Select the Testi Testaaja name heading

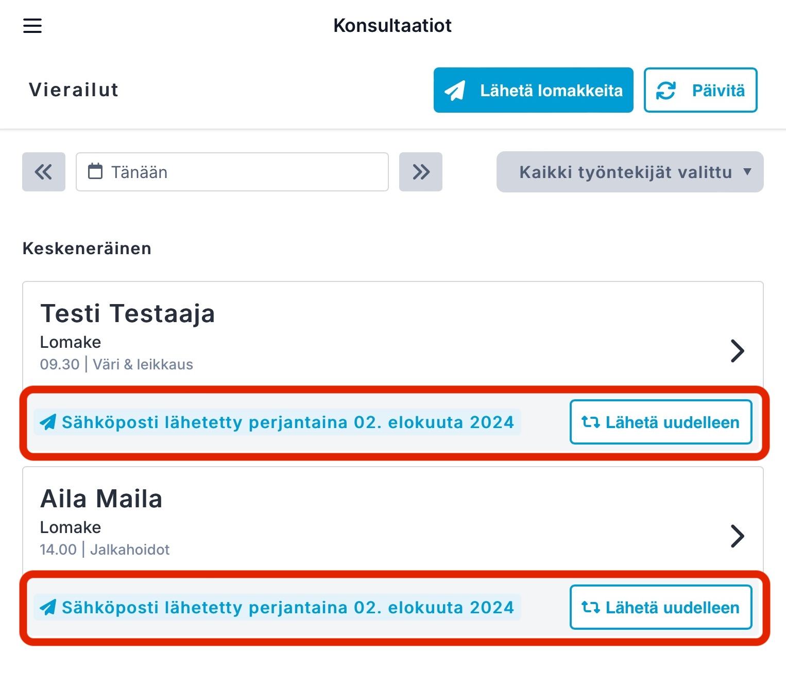coord(128,313)
